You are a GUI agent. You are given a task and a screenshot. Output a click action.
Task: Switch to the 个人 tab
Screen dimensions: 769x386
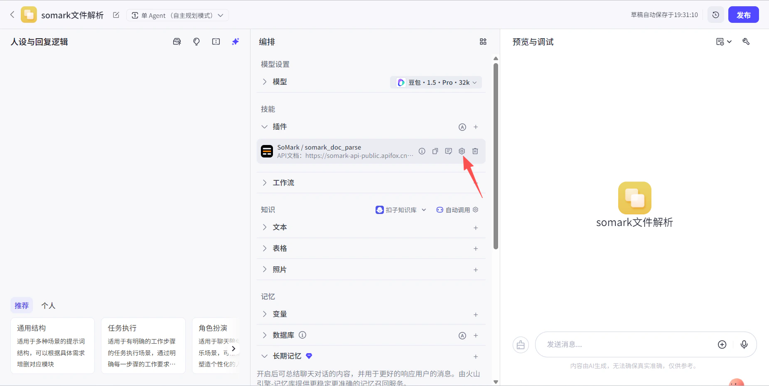tap(48, 305)
